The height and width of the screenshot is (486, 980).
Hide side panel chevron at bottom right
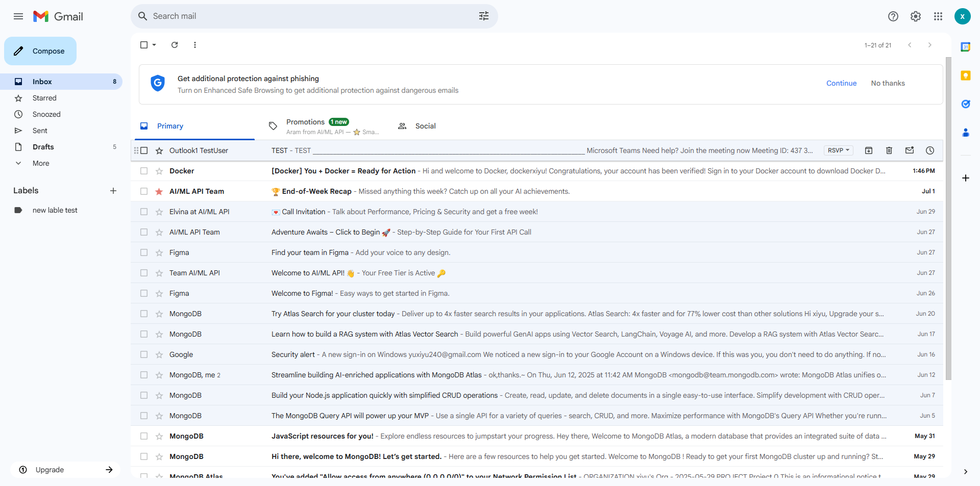965,472
